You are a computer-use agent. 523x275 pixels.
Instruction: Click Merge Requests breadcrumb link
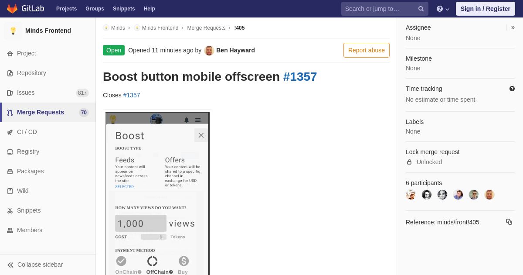[206, 28]
